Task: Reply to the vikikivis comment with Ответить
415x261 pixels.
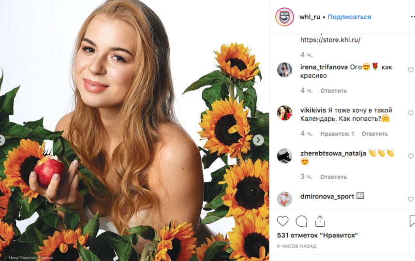Action: (375, 134)
